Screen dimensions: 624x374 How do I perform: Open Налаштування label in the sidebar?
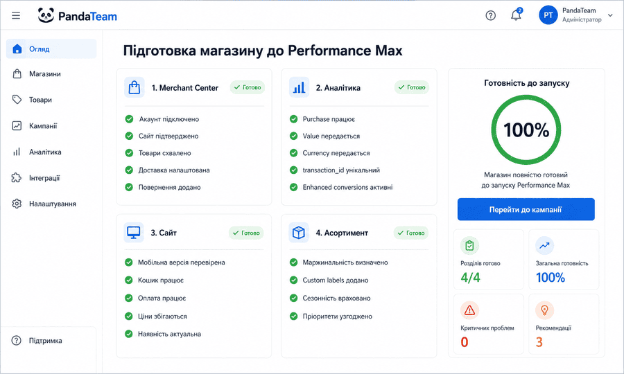pos(53,204)
